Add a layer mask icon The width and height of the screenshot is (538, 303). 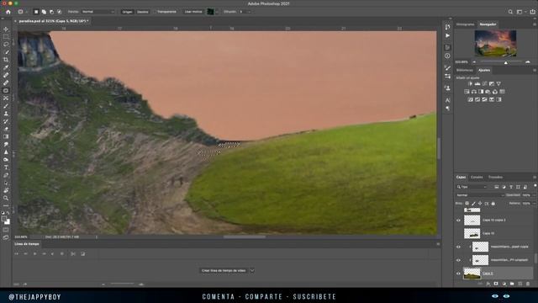496,284
